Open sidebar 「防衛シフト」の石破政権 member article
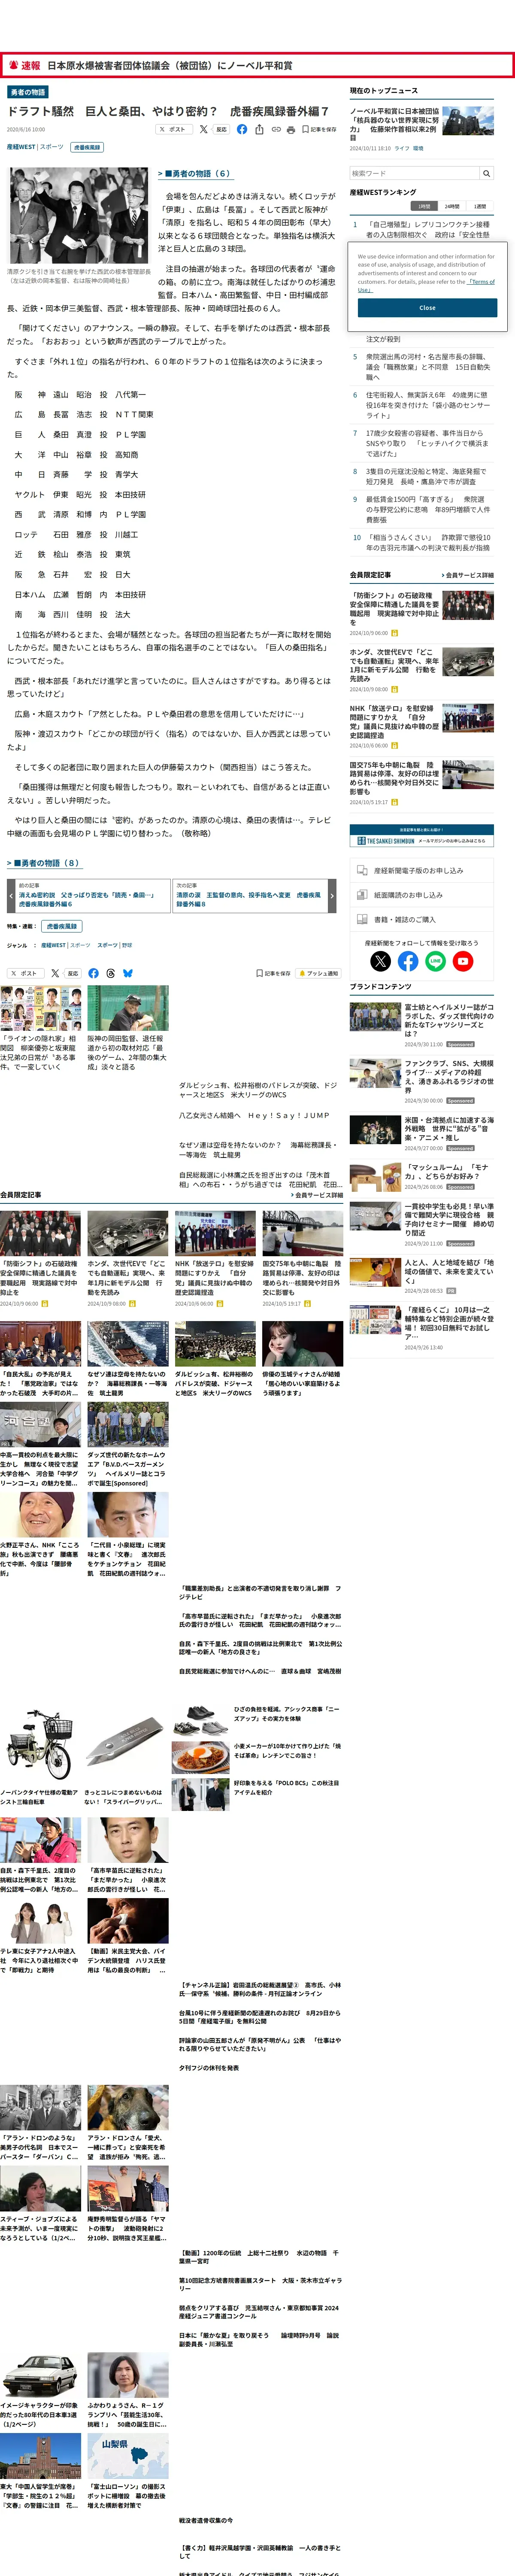This screenshot has width=515, height=2576. coord(395,608)
